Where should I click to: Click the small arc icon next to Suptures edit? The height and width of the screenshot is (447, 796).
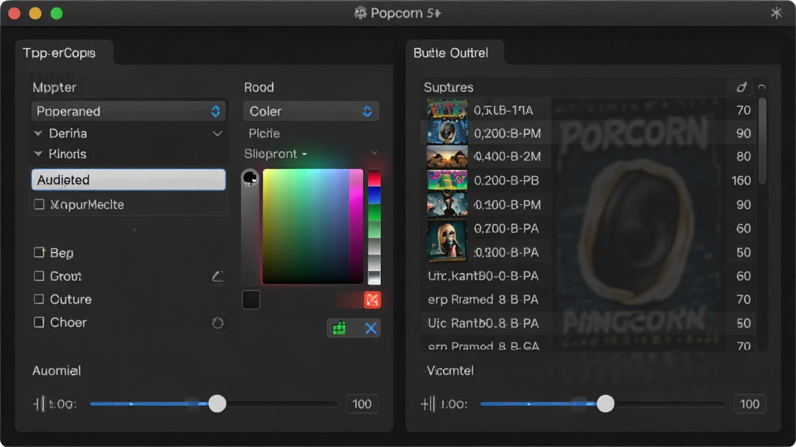pos(762,87)
